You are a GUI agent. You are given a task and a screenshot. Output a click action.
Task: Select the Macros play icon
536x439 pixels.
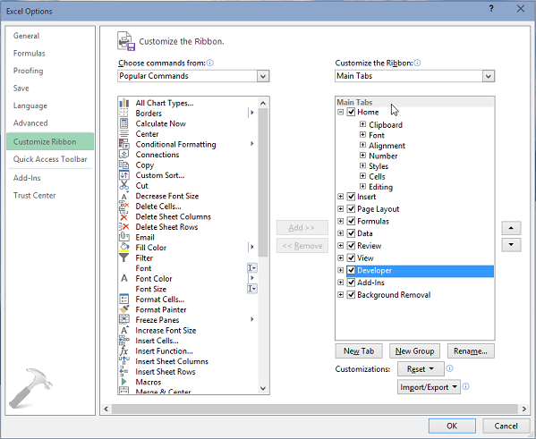tap(124, 382)
